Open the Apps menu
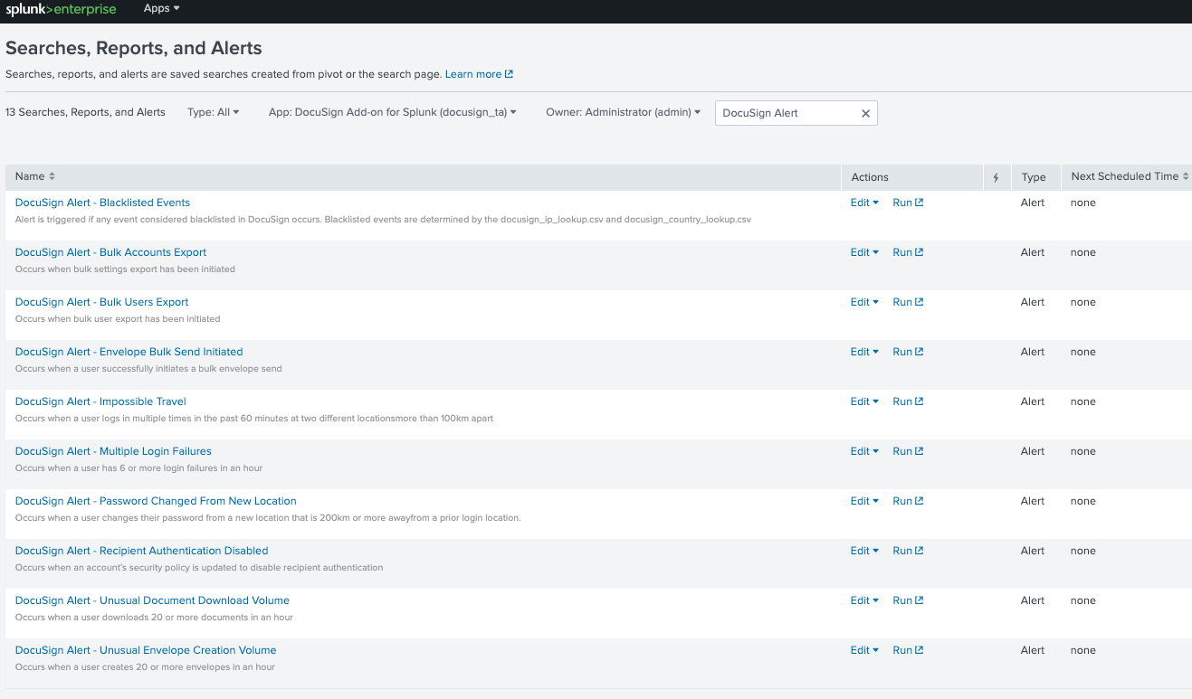1192x699 pixels. [161, 8]
